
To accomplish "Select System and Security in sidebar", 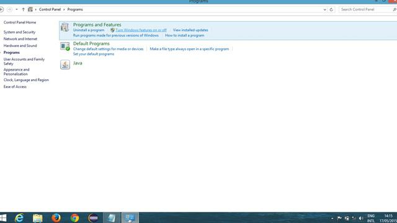I will click(19, 32).
